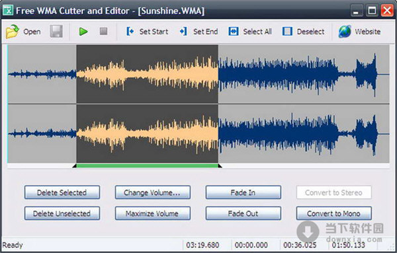Stop playback with the square Stop icon
This screenshot has height=253, width=397.
[x=103, y=31]
